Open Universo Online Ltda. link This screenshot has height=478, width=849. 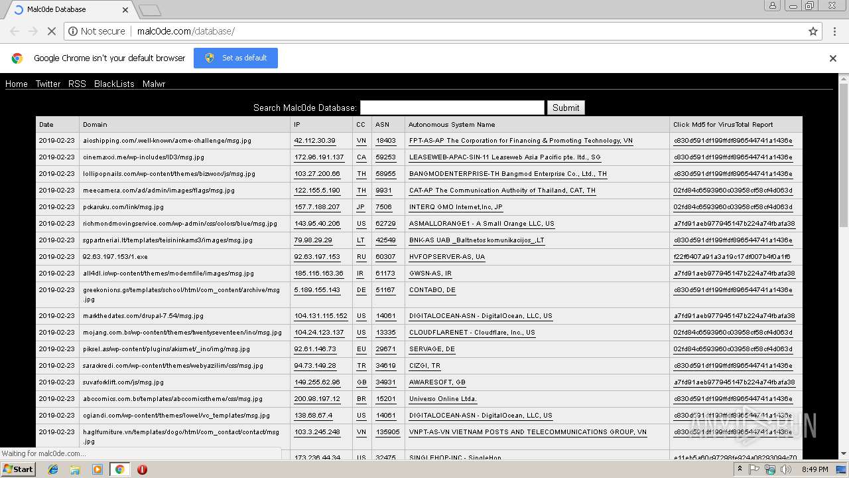pos(442,399)
